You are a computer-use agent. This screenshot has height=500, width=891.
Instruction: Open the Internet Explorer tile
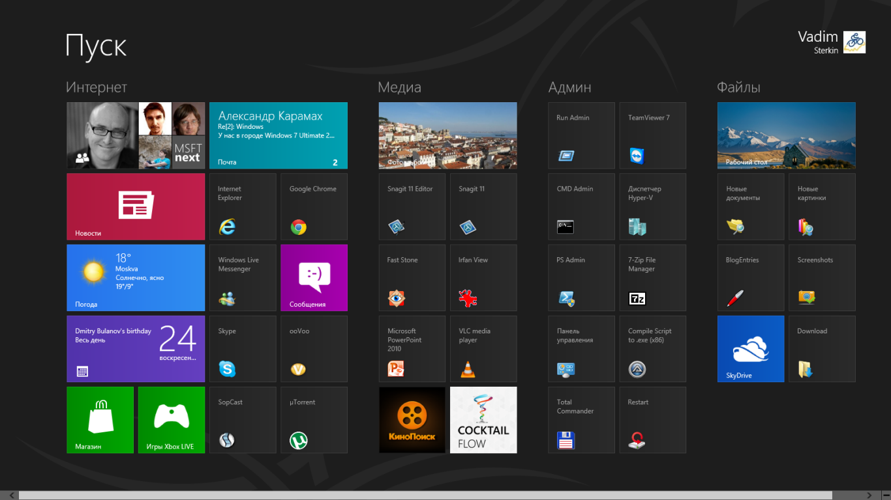click(x=243, y=206)
